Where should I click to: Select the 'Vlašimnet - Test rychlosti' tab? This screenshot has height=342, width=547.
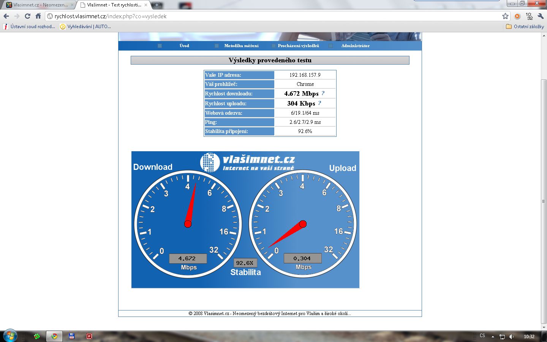point(113,5)
